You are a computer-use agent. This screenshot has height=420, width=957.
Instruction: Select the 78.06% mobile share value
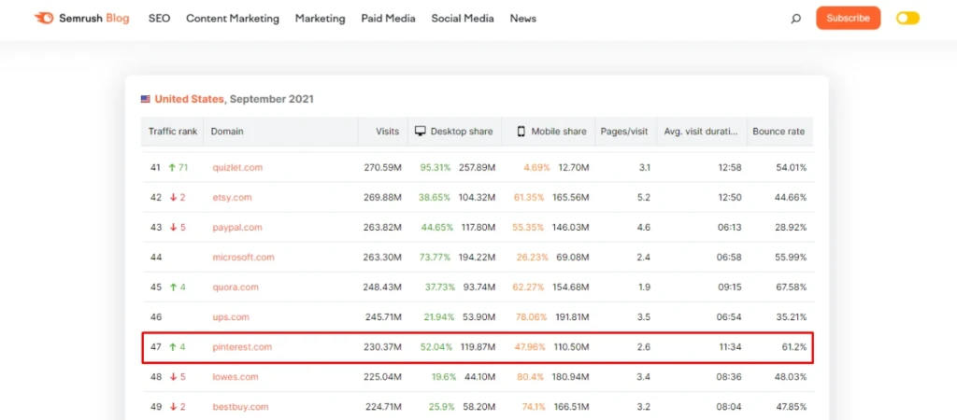(532, 317)
